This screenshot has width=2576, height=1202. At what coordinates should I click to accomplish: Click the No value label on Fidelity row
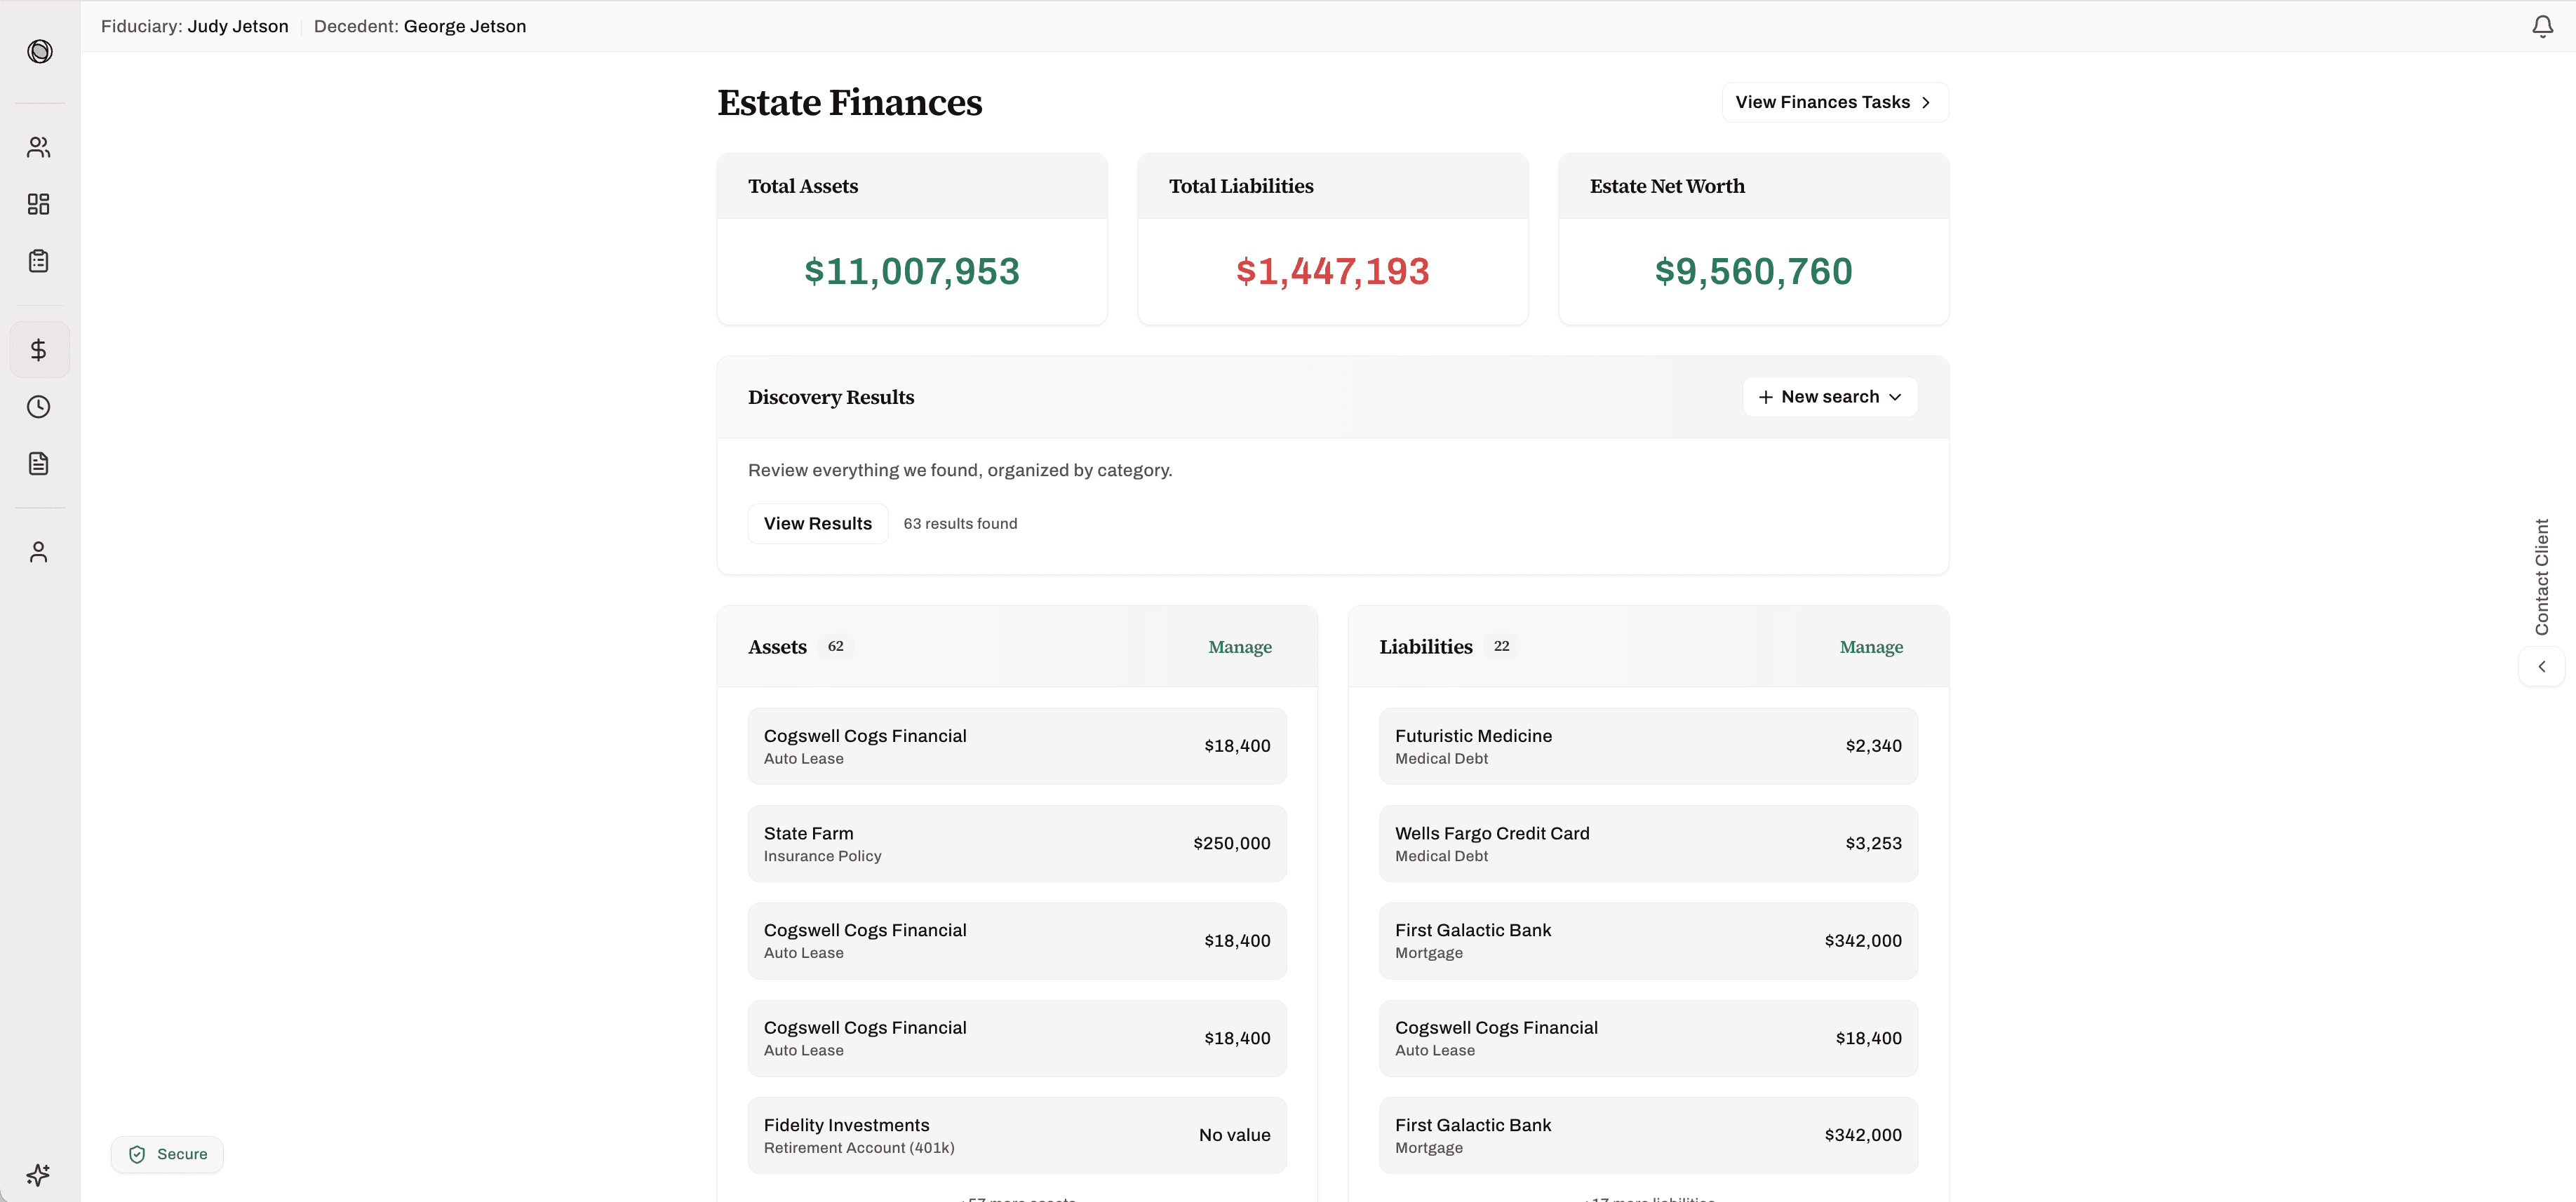pyautogui.click(x=1234, y=1135)
